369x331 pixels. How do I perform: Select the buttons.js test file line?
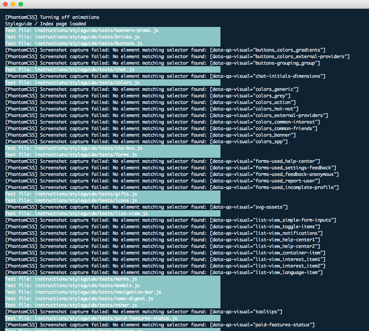(113, 43)
